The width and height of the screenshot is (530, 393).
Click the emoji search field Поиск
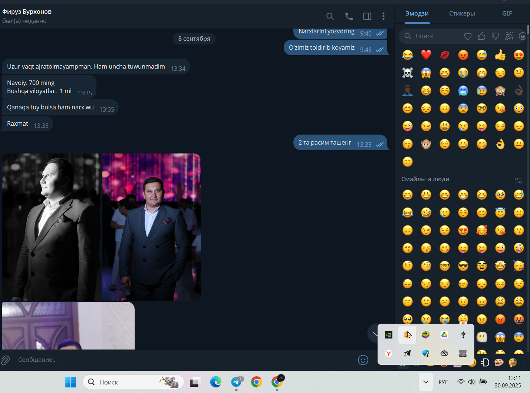(432, 36)
